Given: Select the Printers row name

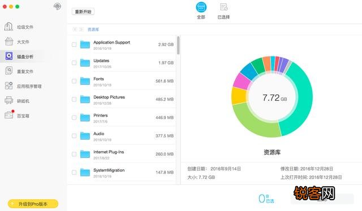Looking at the screenshot, I should click(x=101, y=115).
